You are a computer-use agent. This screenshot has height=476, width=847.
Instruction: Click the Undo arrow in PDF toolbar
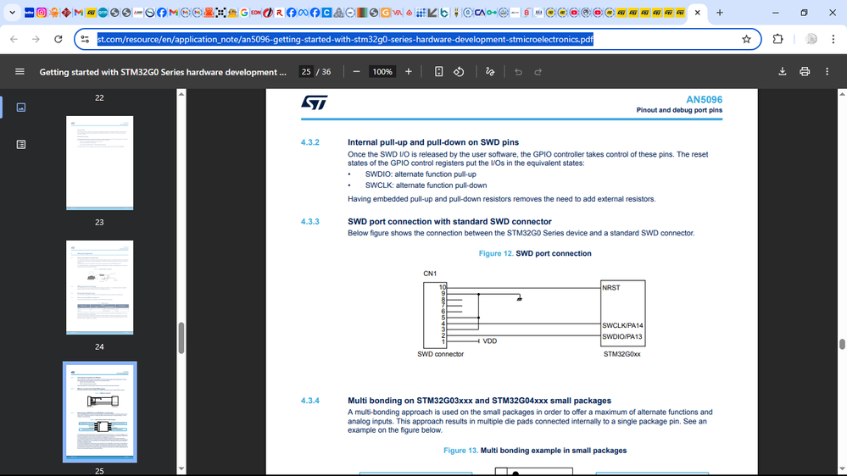518,72
